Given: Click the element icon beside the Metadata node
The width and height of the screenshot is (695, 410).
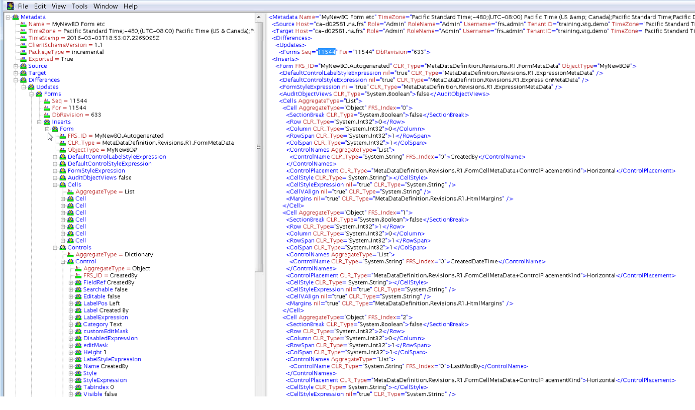Looking at the screenshot, I should pos(16,17).
